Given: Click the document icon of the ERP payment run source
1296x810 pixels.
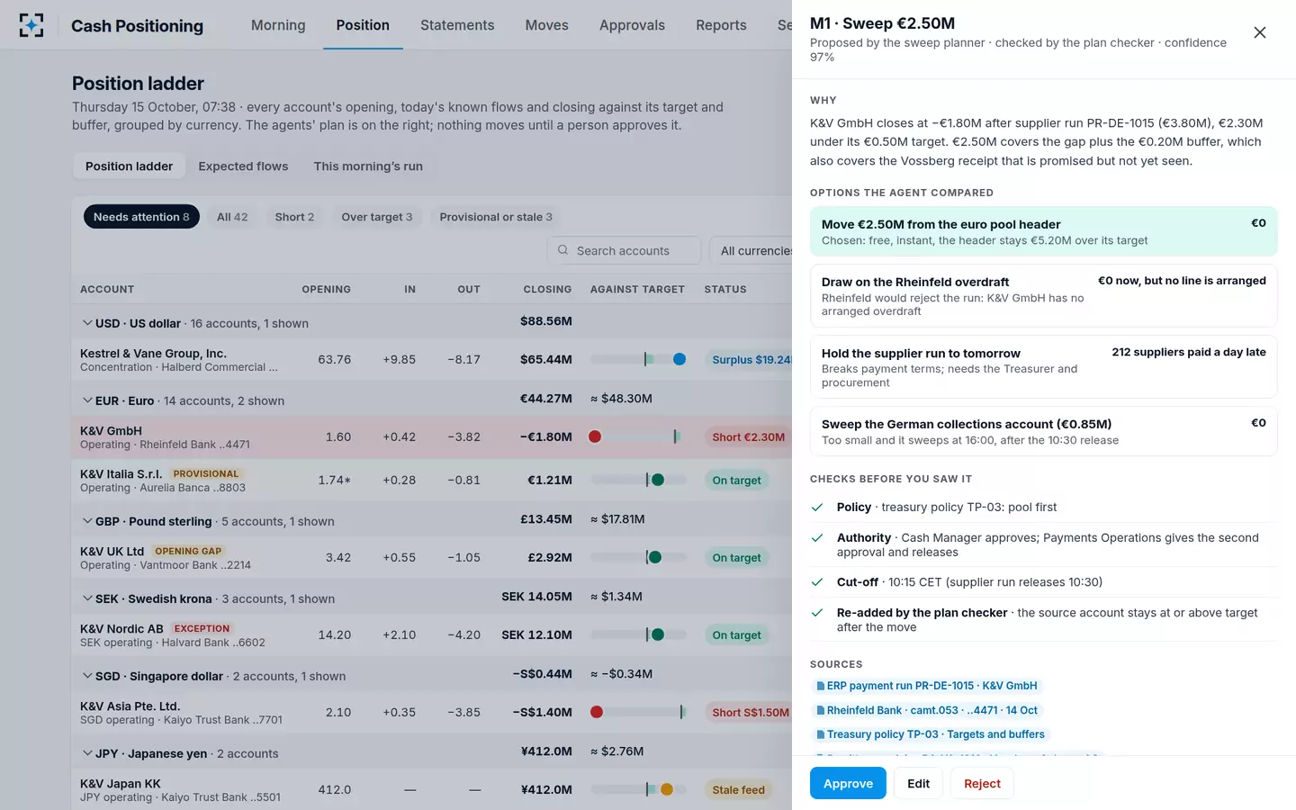Looking at the screenshot, I should [820, 686].
